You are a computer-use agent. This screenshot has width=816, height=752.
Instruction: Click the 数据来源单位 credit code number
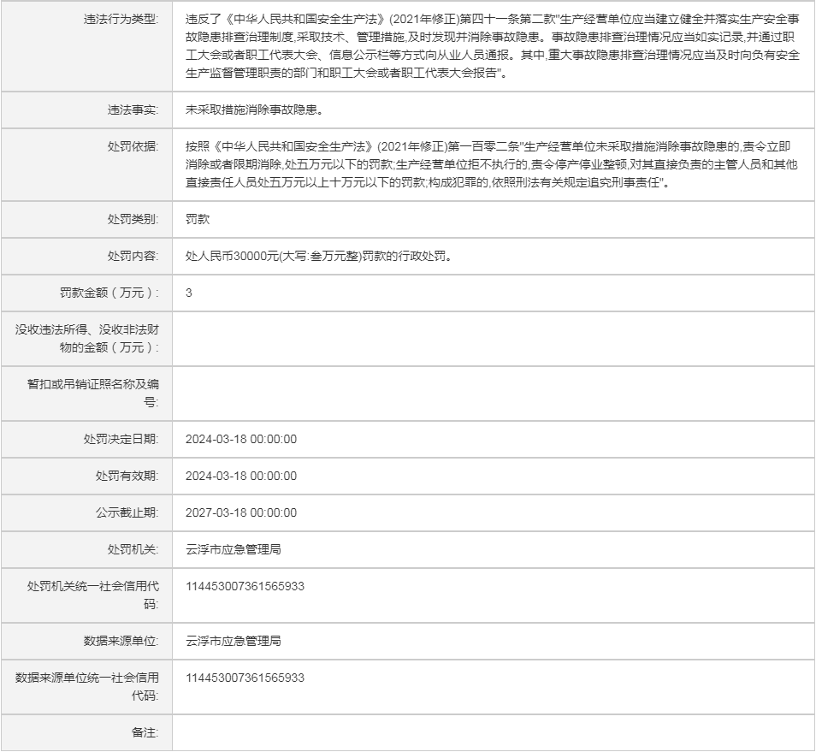pos(245,678)
